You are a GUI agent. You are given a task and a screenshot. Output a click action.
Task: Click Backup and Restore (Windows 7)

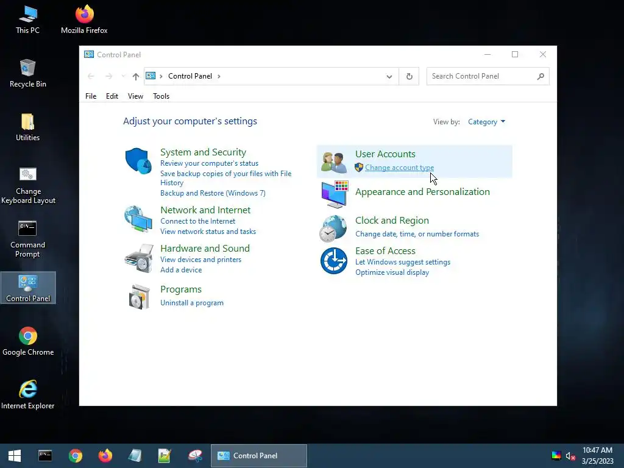pos(213,193)
